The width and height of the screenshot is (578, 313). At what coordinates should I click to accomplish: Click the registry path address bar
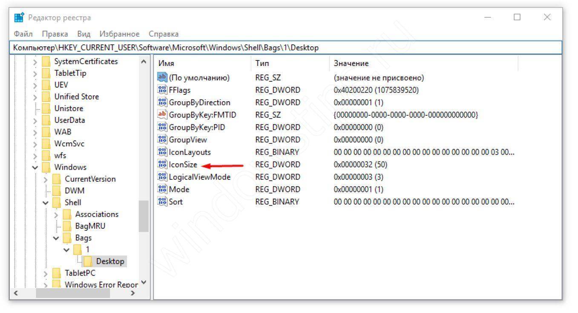click(x=285, y=48)
